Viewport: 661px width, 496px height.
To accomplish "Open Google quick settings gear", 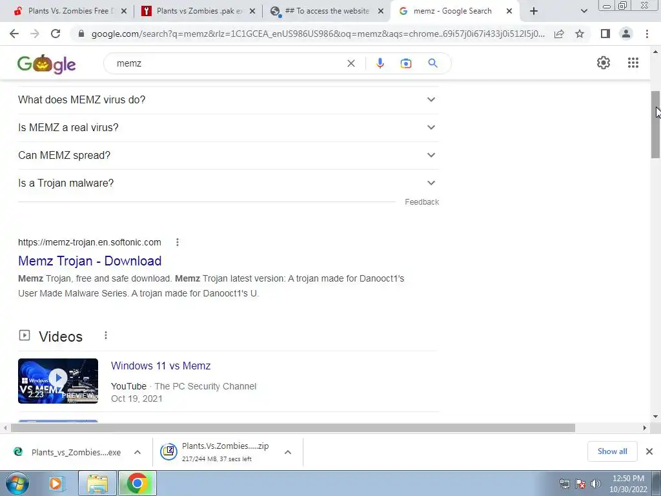I will pos(604,63).
